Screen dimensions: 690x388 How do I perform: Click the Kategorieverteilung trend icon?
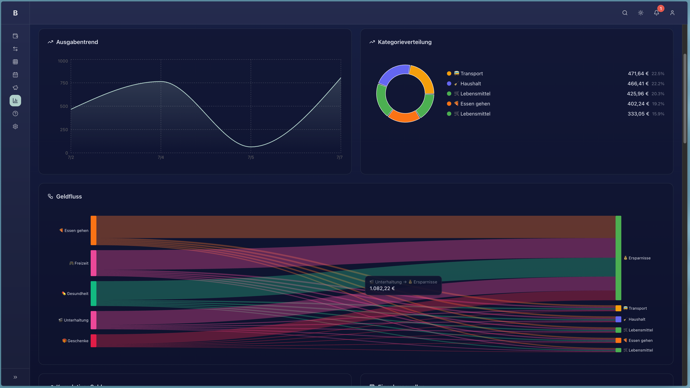tap(372, 42)
